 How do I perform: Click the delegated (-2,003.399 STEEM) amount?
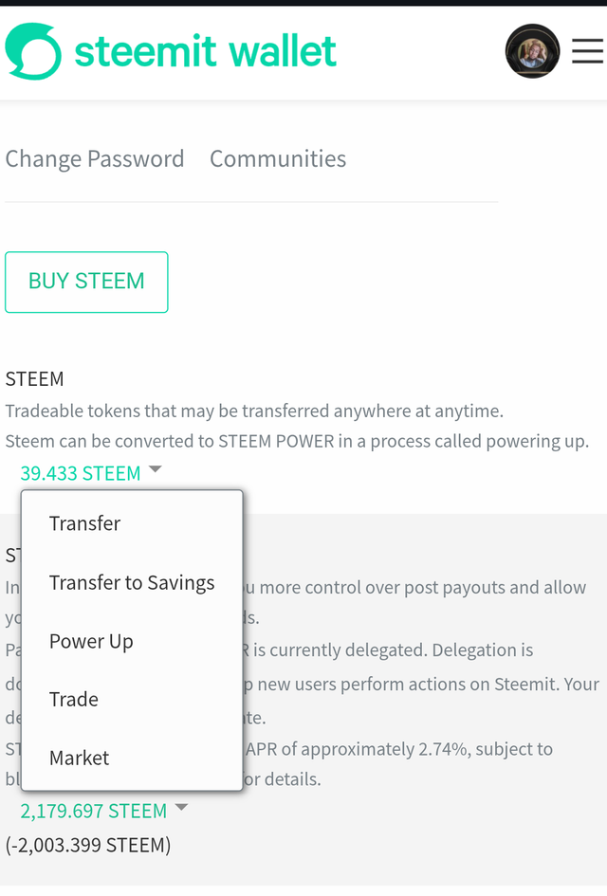point(88,845)
